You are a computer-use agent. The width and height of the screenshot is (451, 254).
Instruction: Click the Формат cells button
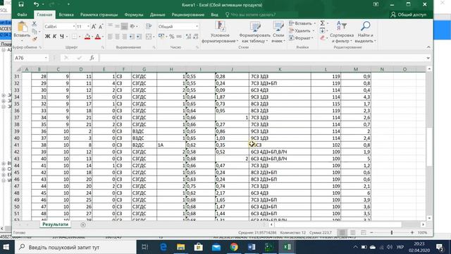point(302,38)
